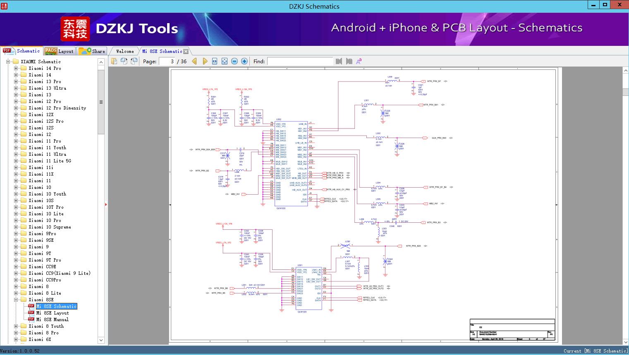Go to the previous page arrow
Image resolution: width=629 pixels, height=355 pixels.
tap(194, 61)
